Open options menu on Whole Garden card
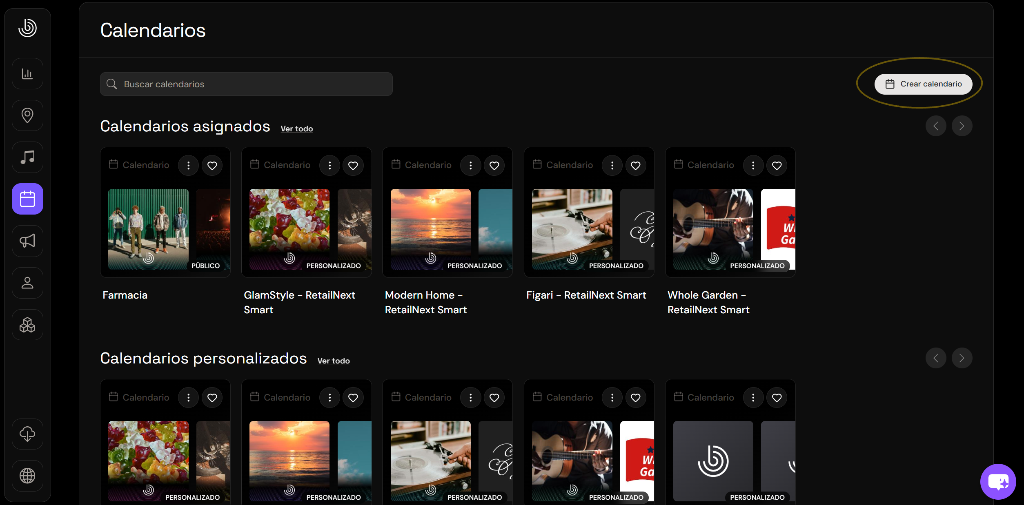This screenshot has width=1024, height=505. pos(753,166)
